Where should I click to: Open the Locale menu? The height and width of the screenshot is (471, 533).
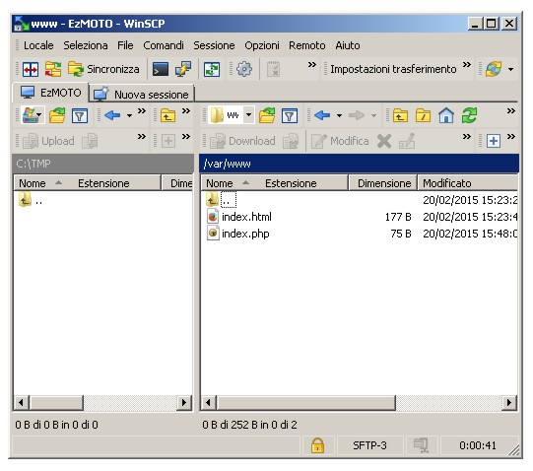38,45
